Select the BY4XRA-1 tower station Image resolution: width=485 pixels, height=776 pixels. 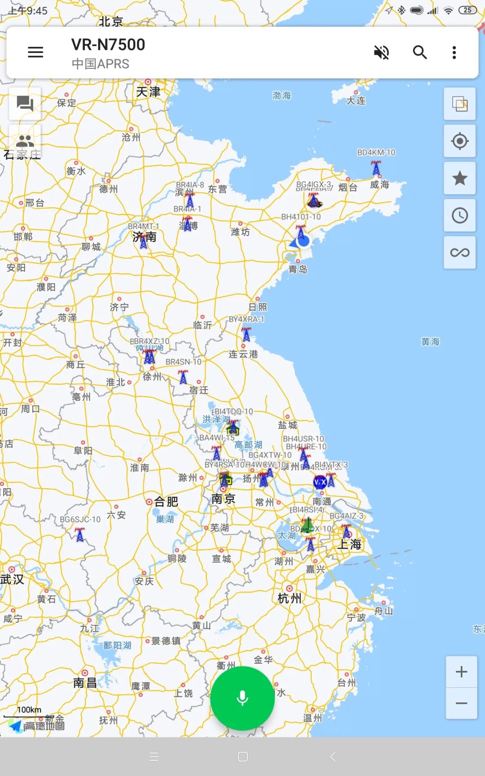click(x=246, y=335)
